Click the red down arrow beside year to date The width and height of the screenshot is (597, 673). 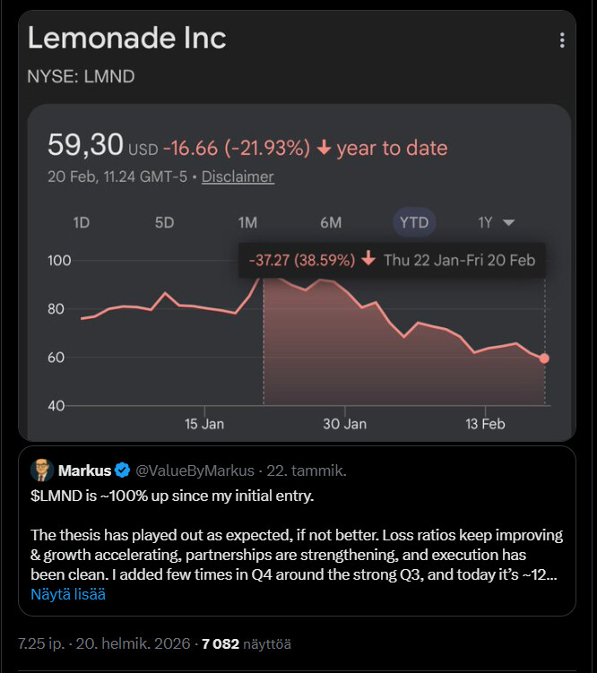tap(324, 148)
